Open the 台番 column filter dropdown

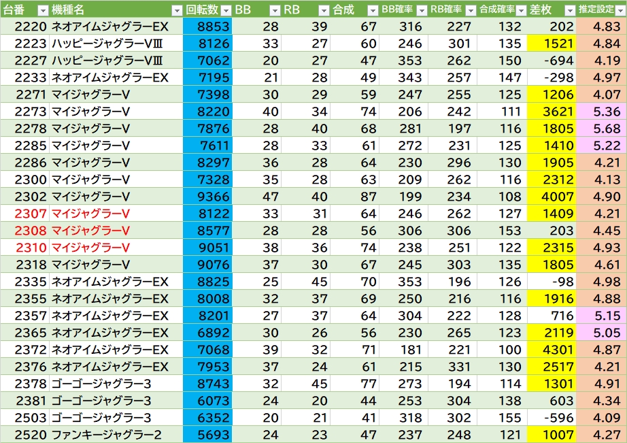pyautogui.click(x=43, y=10)
